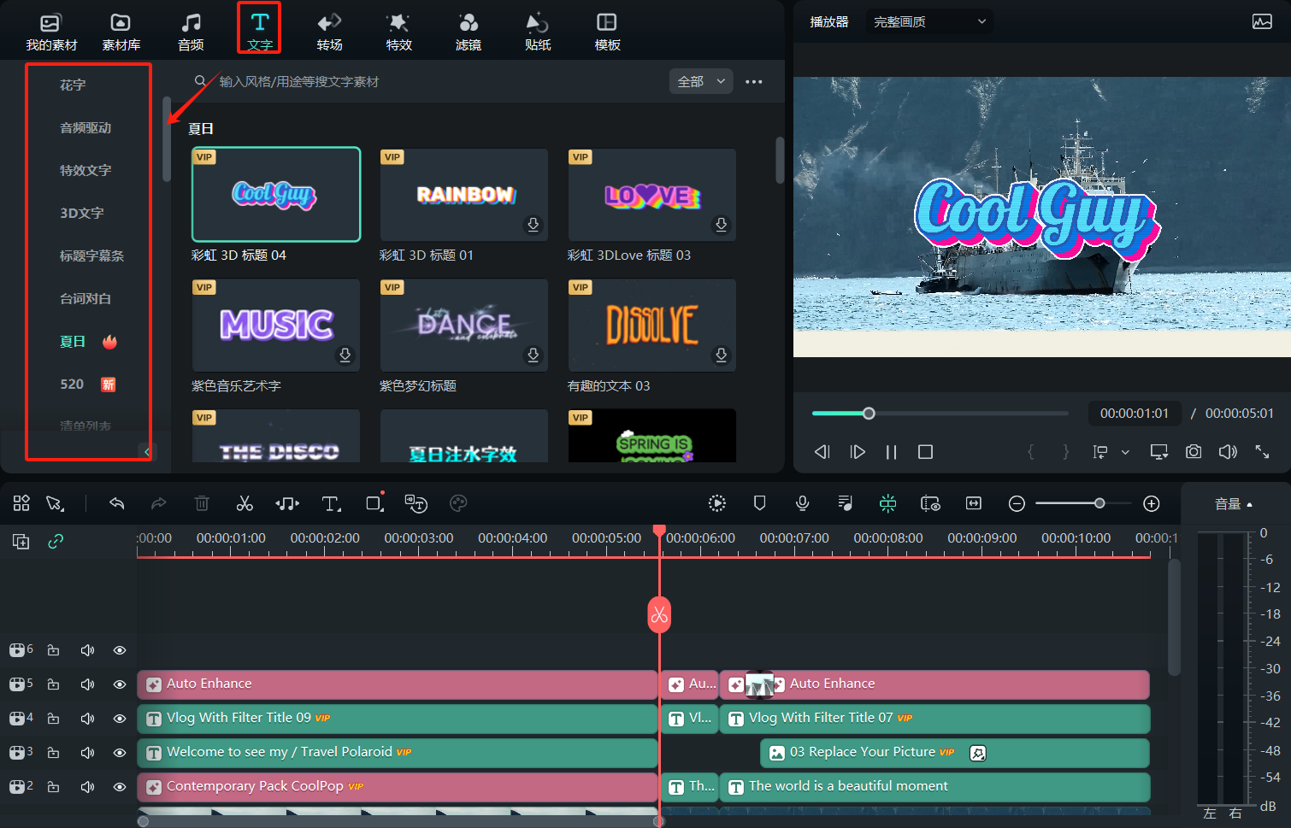
Task: Click the timeline zoom slider
Action: tap(1083, 503)
